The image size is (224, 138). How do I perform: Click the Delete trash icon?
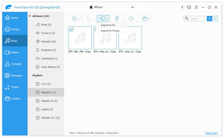(117, 19)
